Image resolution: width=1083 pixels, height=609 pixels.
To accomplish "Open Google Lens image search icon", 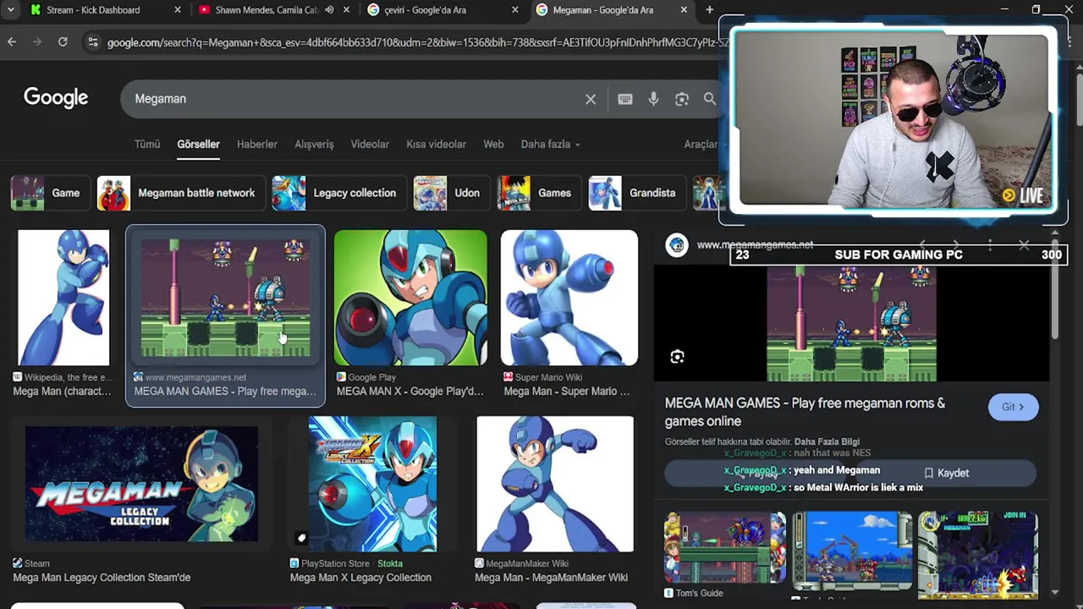I will point(682,99).
